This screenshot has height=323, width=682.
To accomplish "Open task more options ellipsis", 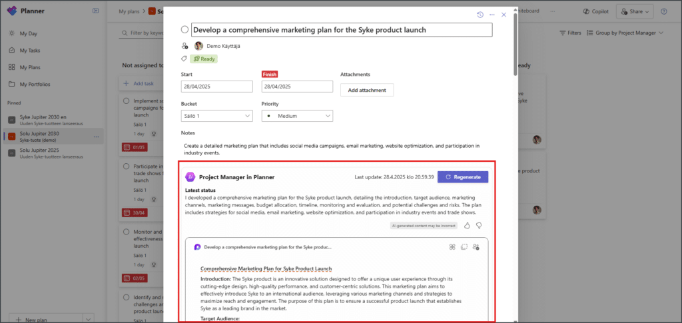I will pyautogui.click(x=492, y=15).
